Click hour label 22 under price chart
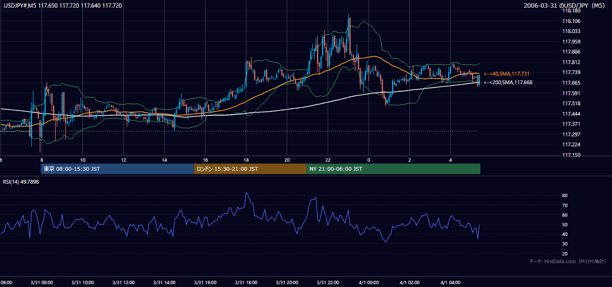Viewport: 612px width, 287px height. pos(328,160)
